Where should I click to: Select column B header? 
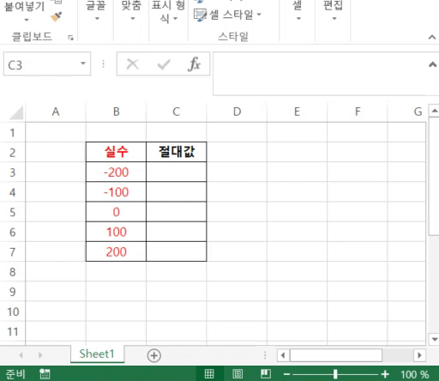pos(116,112)
